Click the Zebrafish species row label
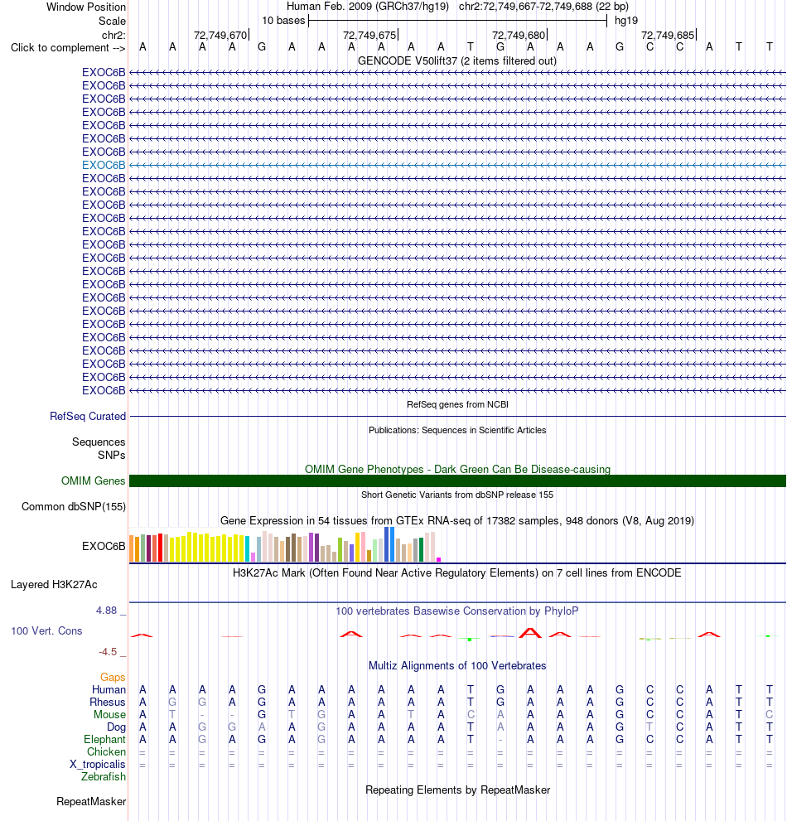787x821 pixels. 104,776
